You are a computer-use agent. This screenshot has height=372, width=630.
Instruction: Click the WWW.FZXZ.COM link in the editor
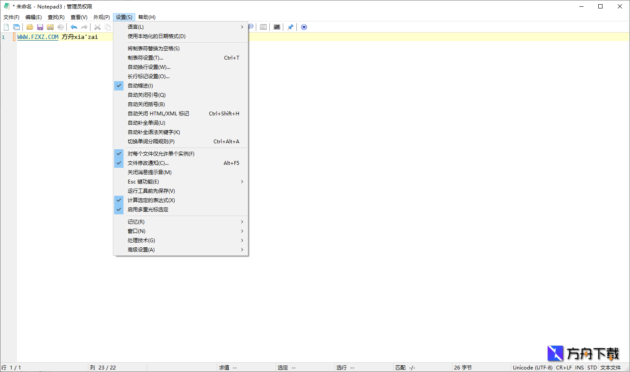37,37
